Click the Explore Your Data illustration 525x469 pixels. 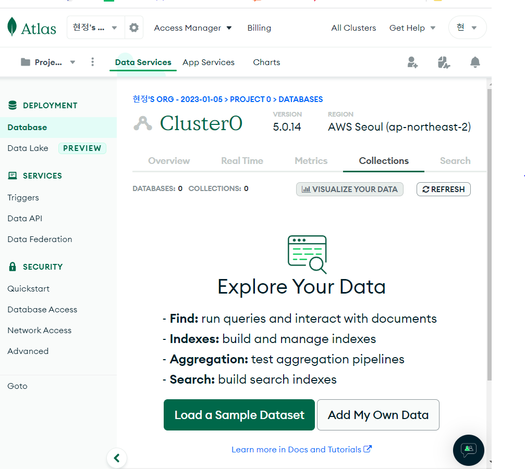[307, 255]
